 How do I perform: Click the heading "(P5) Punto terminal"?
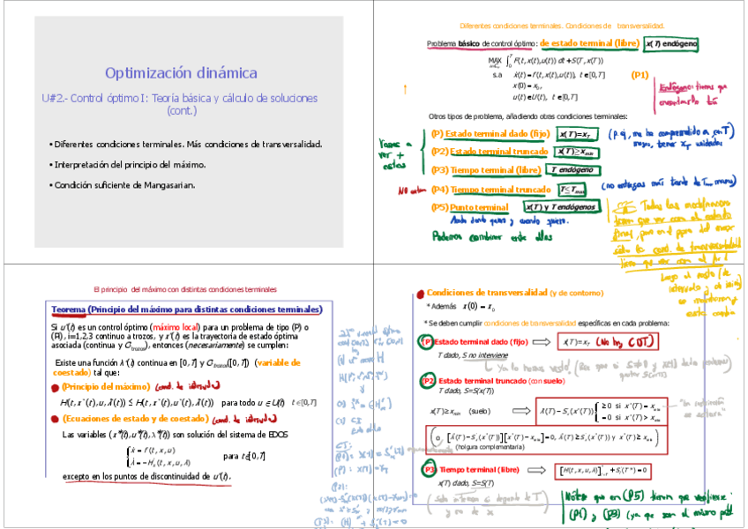pyautogui.click(x=470, y=207)
